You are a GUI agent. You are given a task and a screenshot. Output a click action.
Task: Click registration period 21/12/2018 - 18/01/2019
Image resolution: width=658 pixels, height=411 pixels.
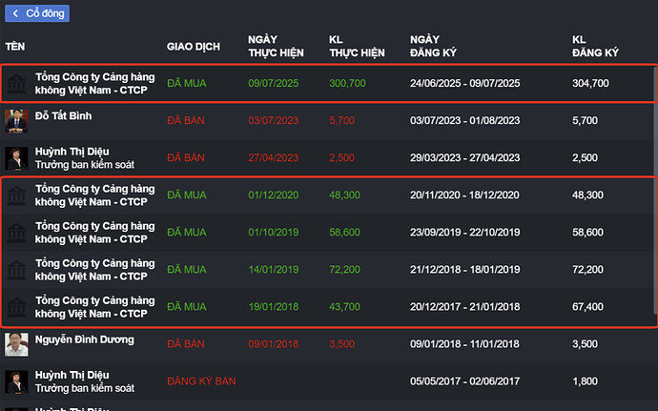[x=465, y=270]
